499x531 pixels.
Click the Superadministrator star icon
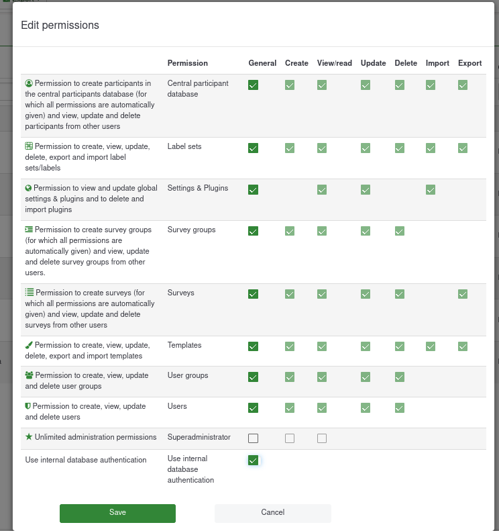pyautogui.click(x=29, y=438)
